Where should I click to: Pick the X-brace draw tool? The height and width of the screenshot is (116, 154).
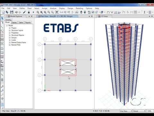point(2,43)
